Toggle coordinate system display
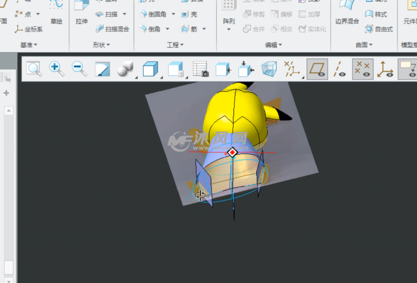 [x=385, y=69]
